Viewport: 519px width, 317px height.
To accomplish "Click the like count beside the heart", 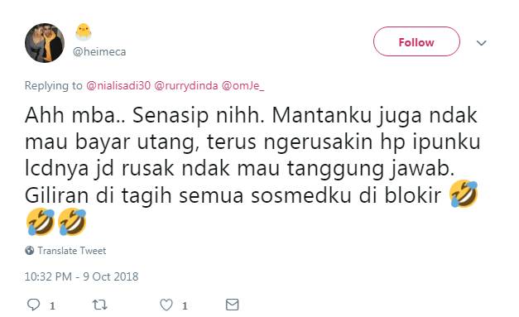I will (185, 305).
